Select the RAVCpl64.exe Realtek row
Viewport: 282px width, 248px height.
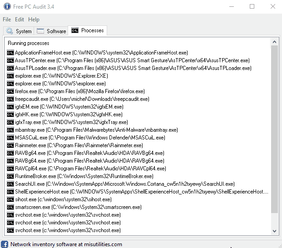90,169
